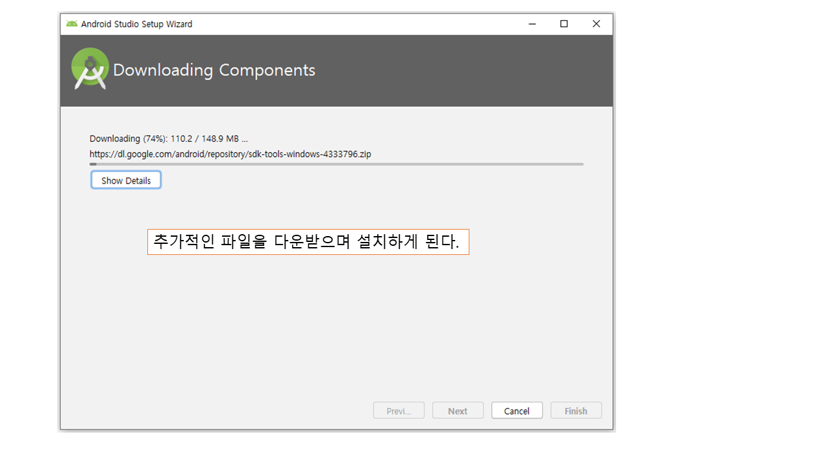Click the disabled Finish button
This screenshot has width=831, height=467.
(x=576, y=411)
